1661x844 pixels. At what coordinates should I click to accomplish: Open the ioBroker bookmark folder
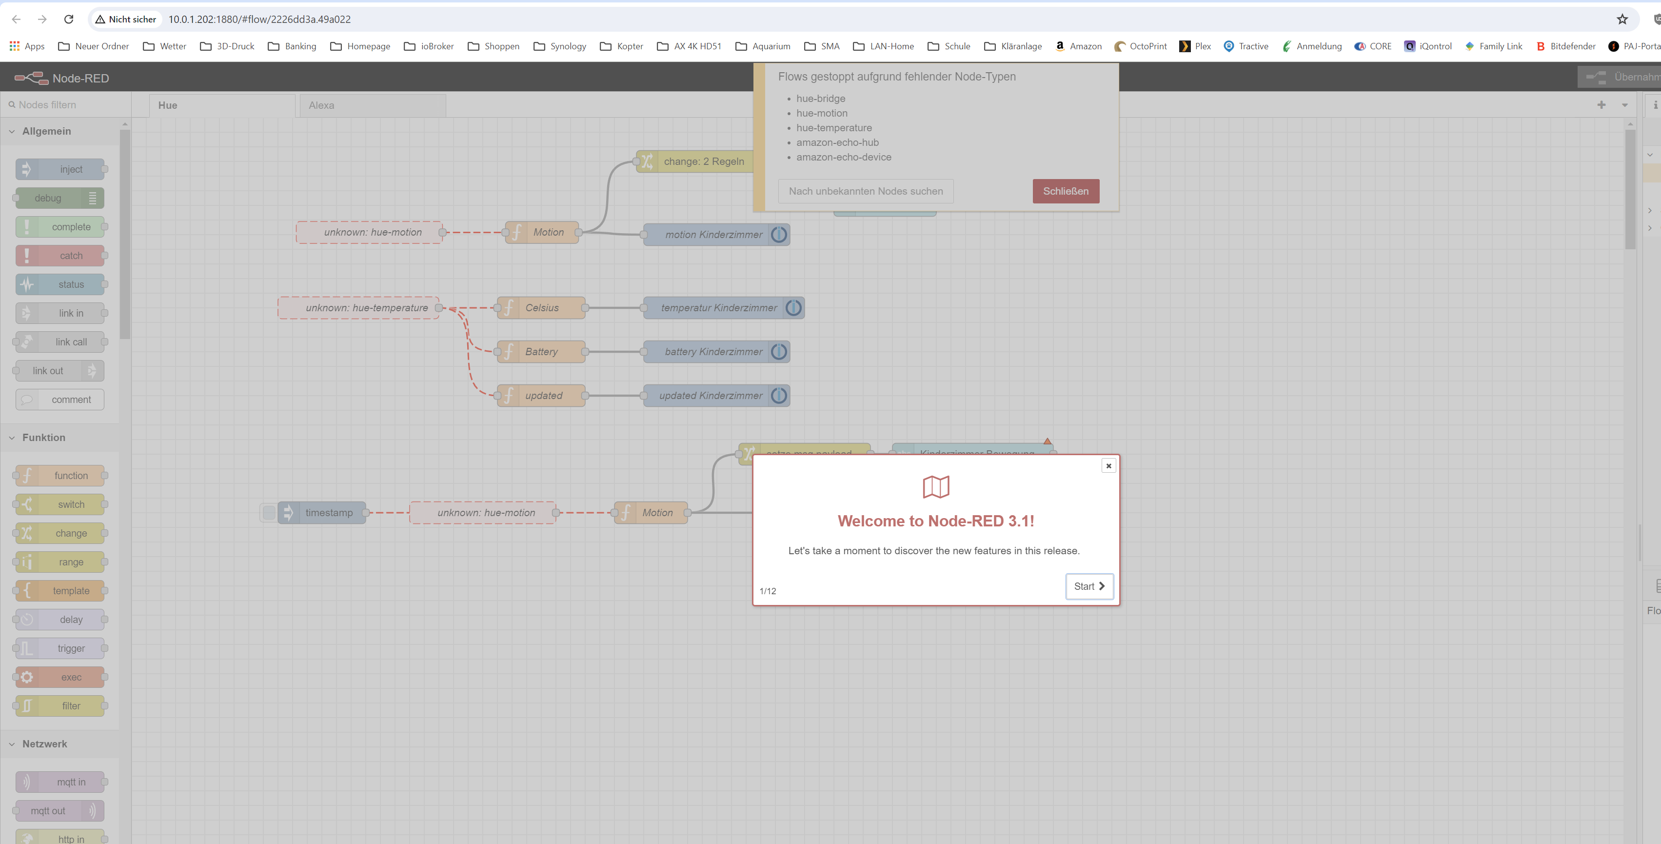[x=429, y=46]
